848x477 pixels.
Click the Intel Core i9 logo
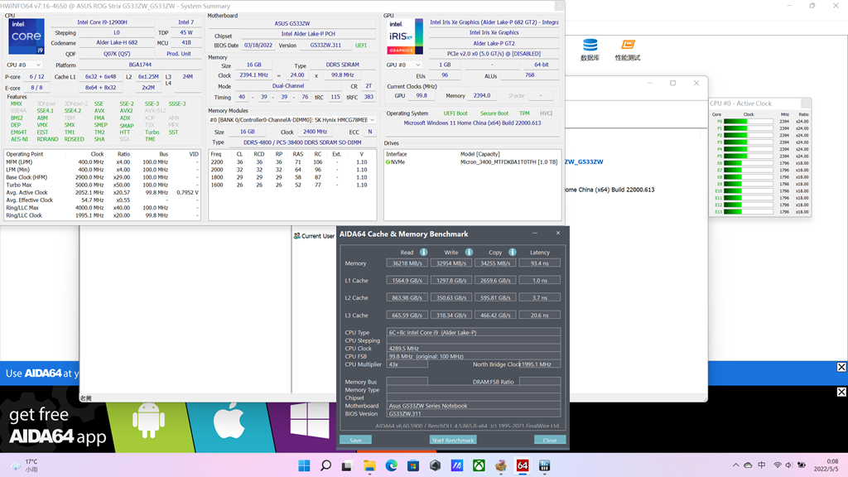pos(26,36)
